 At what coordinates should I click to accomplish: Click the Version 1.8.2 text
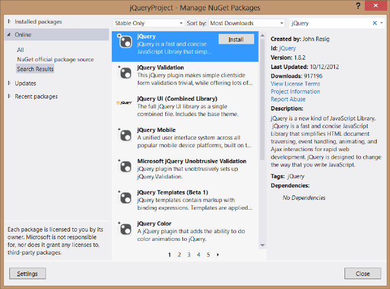pos(288,57)
